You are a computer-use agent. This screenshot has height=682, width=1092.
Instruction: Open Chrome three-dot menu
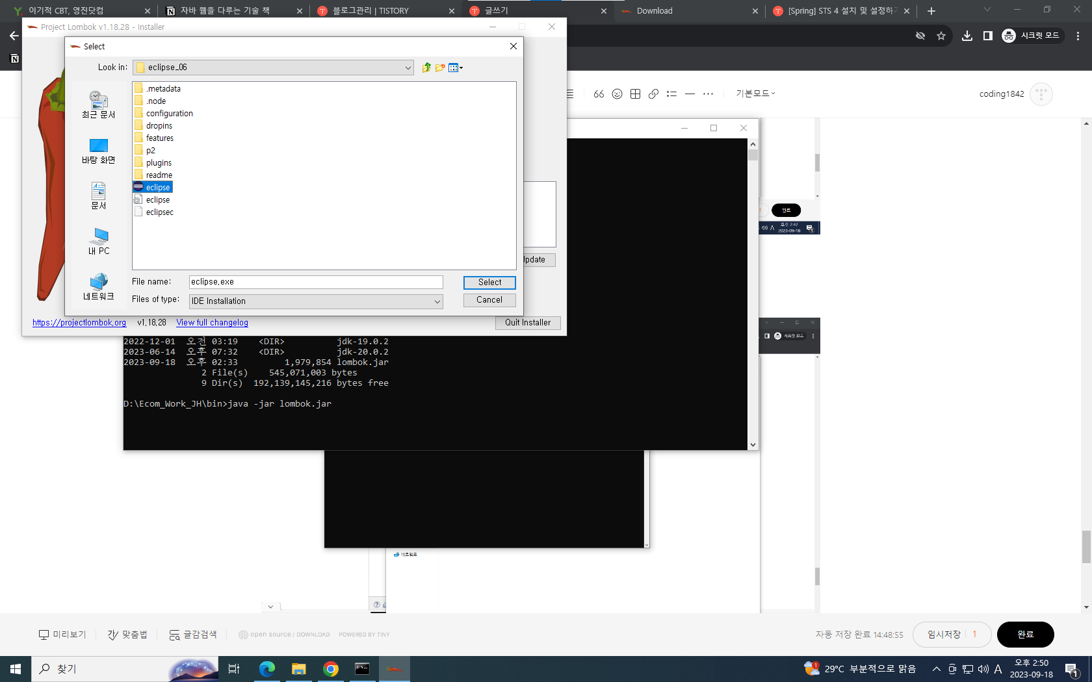click(1078, 36)
